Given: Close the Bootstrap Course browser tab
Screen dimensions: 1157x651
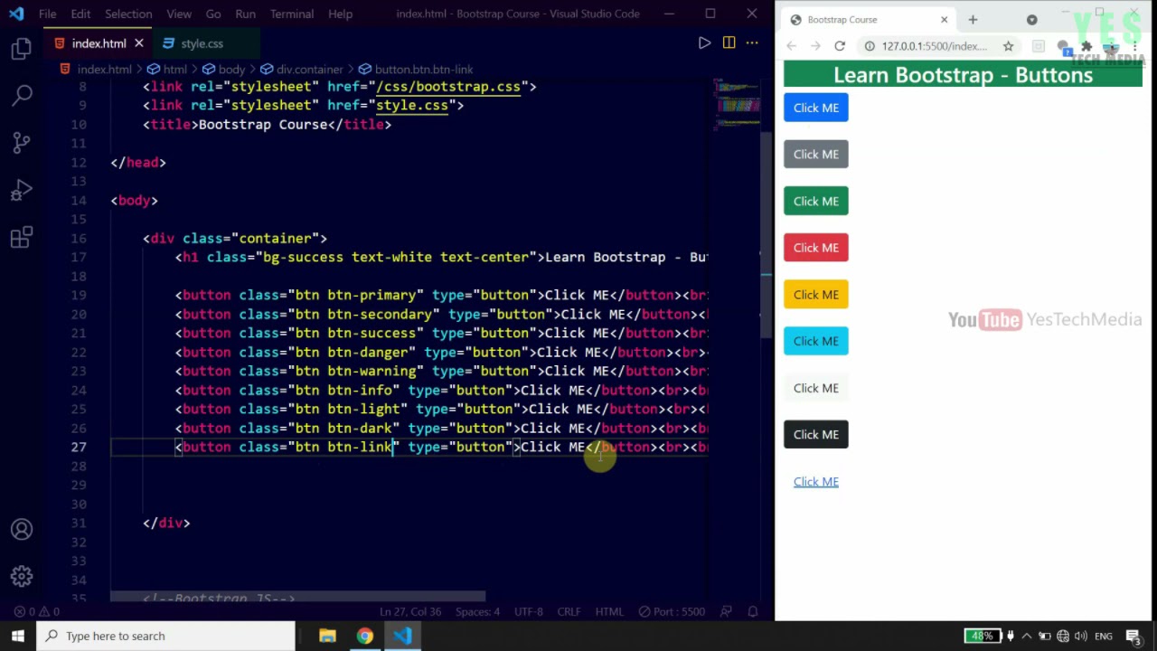Looking at the screenshot, I should click(x=944, y=19).
